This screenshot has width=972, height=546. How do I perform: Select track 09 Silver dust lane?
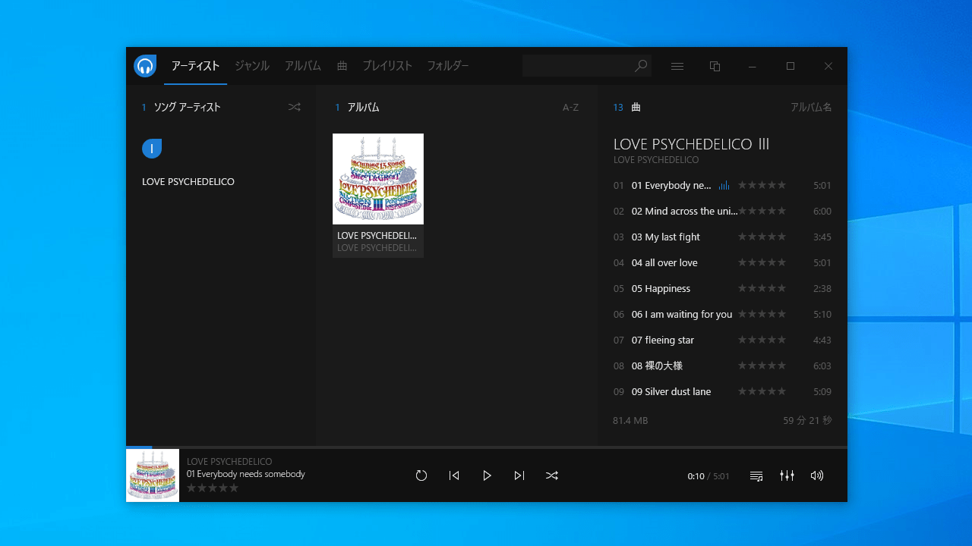[x=722, y=391]
